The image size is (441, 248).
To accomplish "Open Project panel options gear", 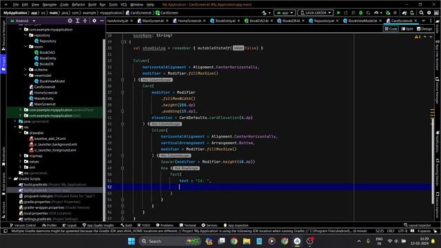I will [94, 21].
